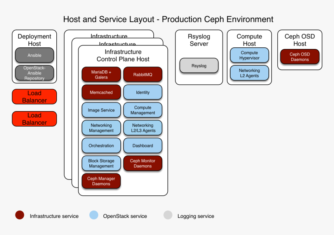
Task: Open the Identity service block
Action: pos(143,92)
